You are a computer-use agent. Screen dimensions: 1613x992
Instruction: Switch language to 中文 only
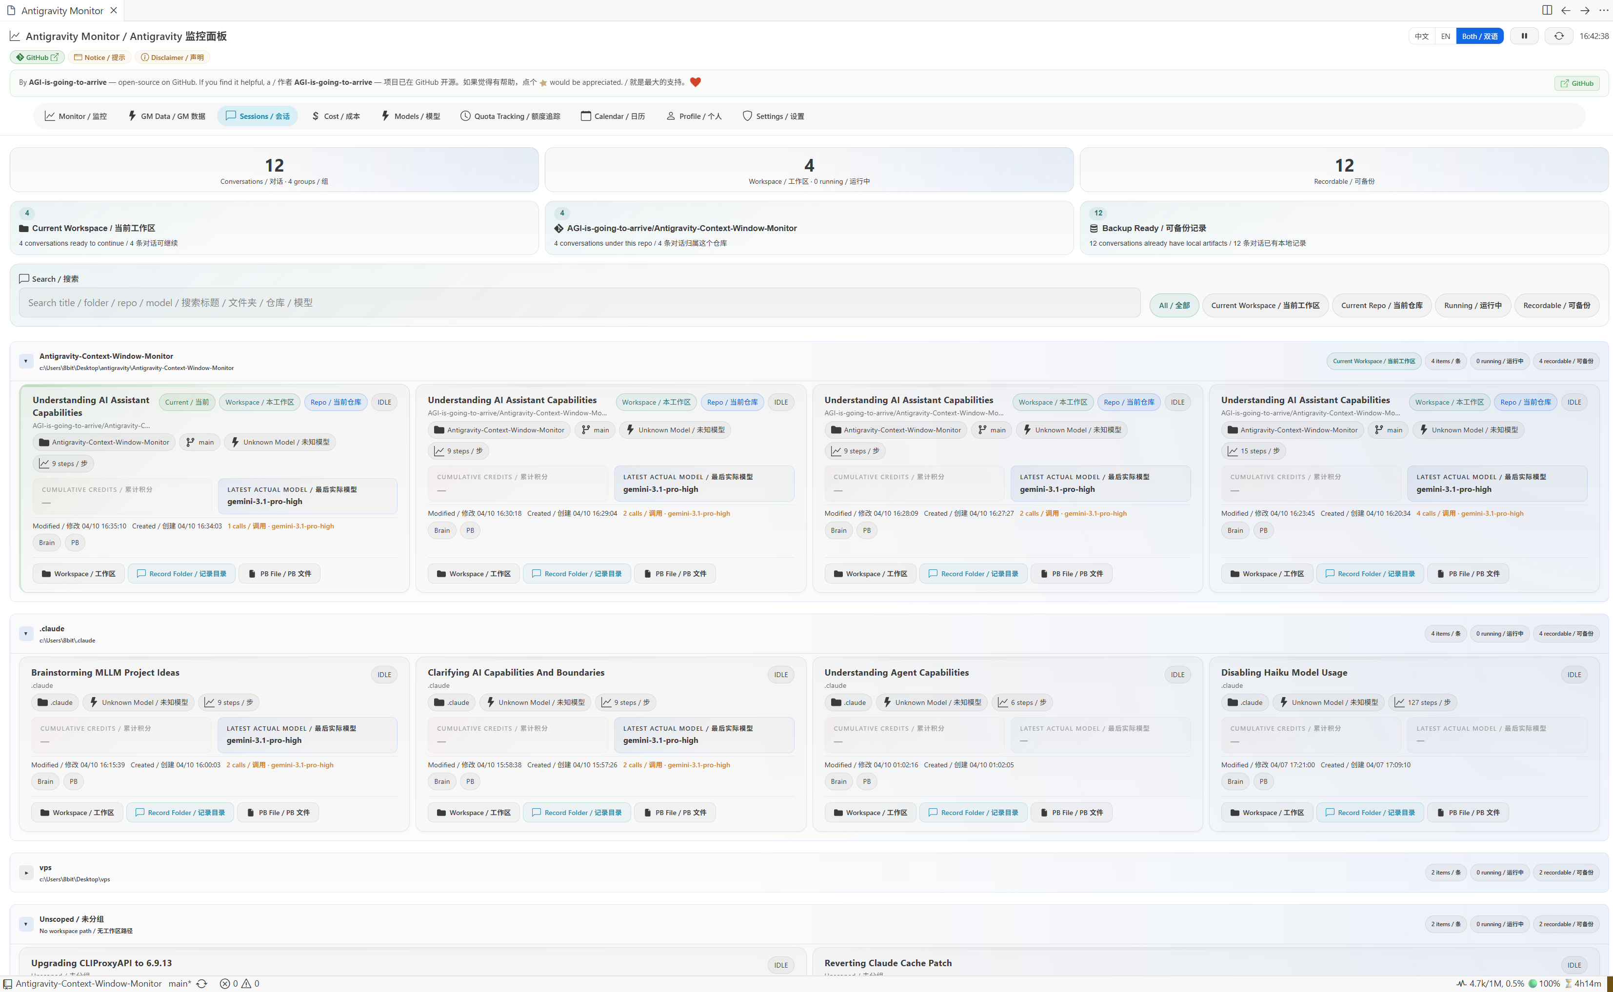click(1421, 36)
